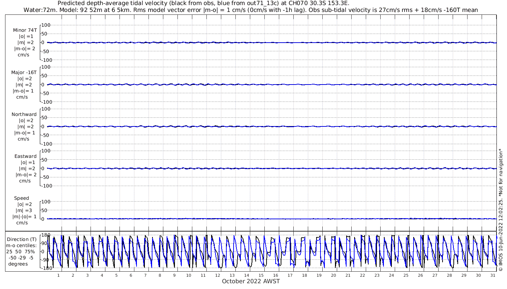The width and height of the screenshot is (507, 289).
Task: Click day tick label '25' on x-axis
Action: [x=406, y=275]
